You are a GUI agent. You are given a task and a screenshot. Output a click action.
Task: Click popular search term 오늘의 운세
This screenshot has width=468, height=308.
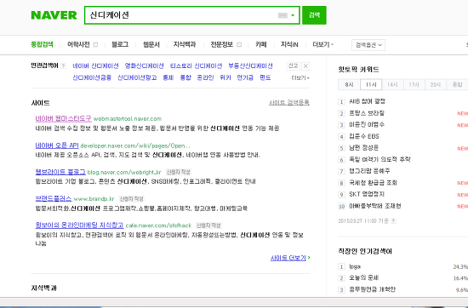pyautogui.click(x=364, y=278)
